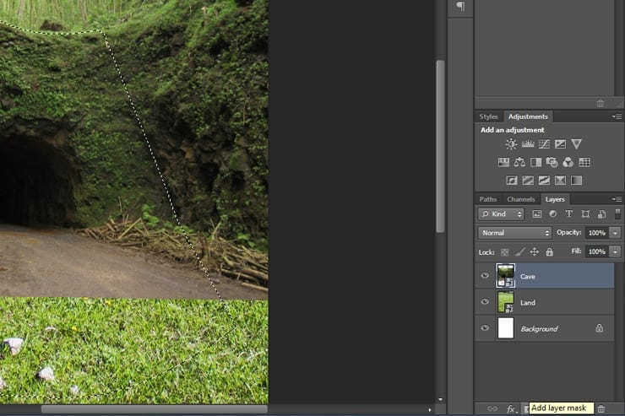Click the link layers icon
This screenshot has width=625, height=416.
(492, 408)
